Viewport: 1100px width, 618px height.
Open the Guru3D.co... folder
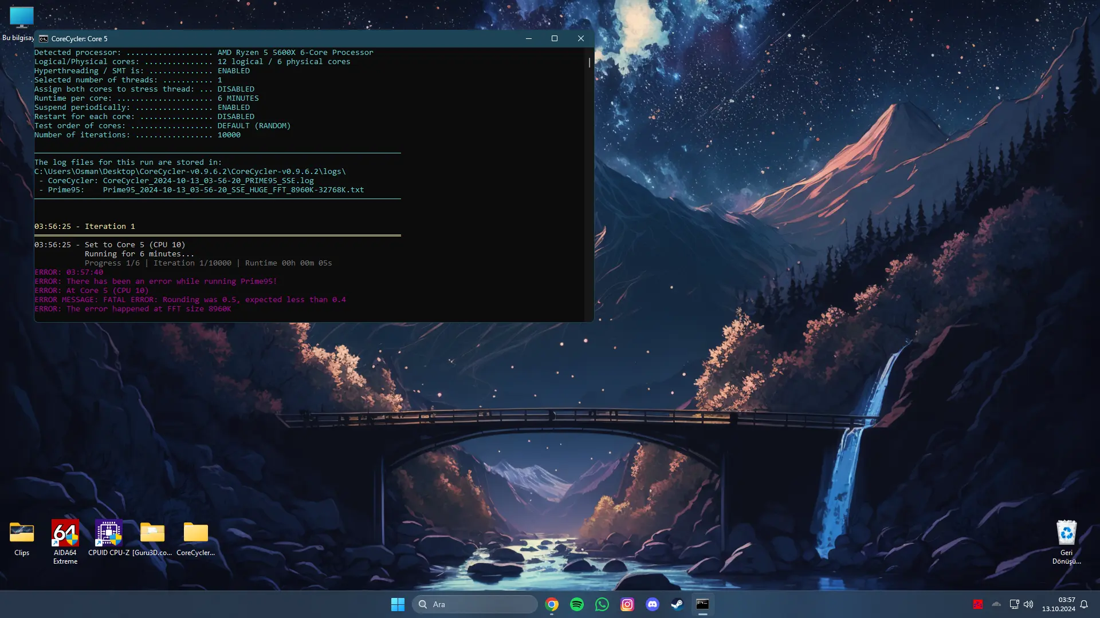point(152,538)
